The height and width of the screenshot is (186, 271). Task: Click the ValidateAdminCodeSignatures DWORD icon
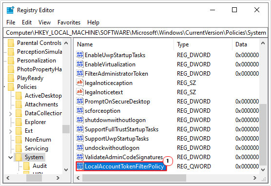79,157
